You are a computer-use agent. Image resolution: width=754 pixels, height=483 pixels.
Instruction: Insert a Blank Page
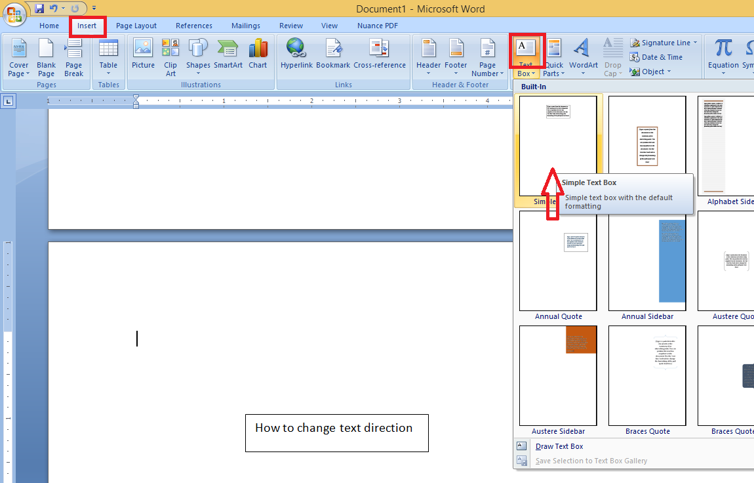46,57
